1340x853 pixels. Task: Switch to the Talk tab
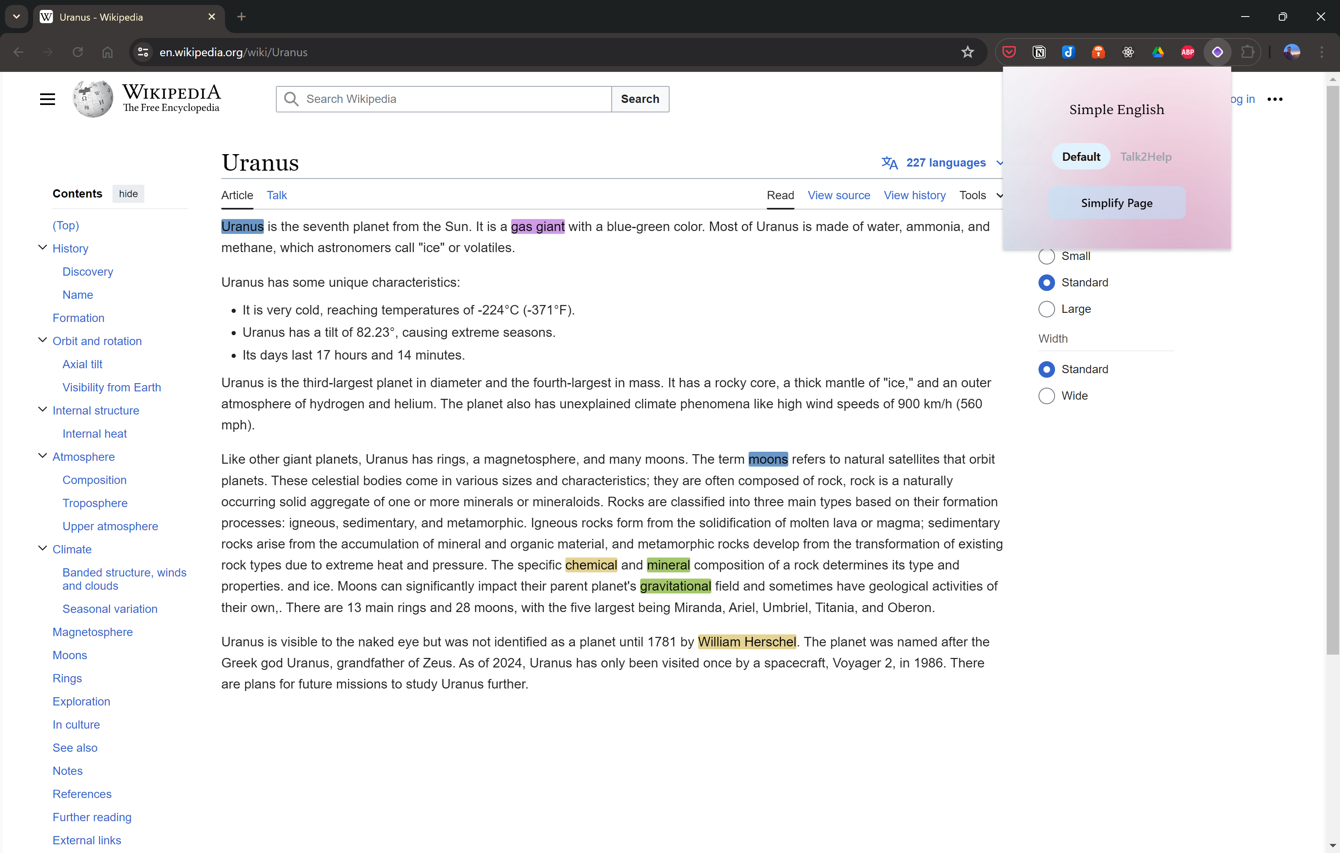[277, 195]
